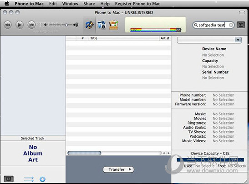This screenshot has height=184, width=249.
Task: Click the low volume speaker icon
Action: click(x=46, y=25)
